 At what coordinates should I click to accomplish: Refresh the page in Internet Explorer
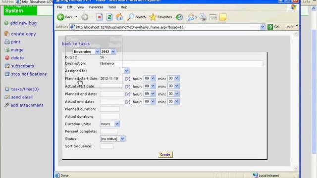click(x=109, y=17)
